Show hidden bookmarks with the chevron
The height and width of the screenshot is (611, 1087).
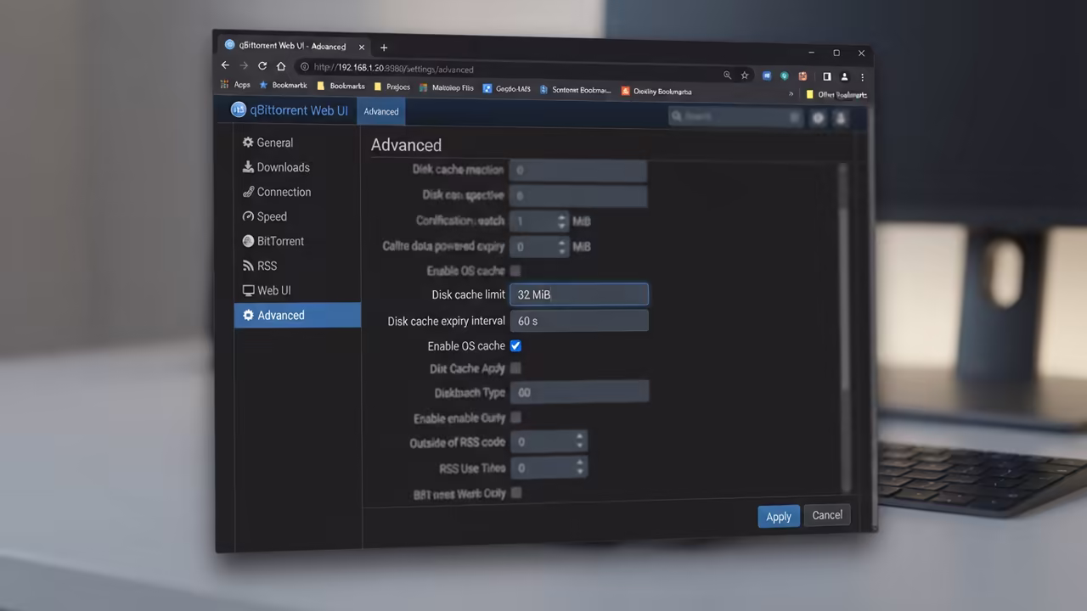[791, 93]
